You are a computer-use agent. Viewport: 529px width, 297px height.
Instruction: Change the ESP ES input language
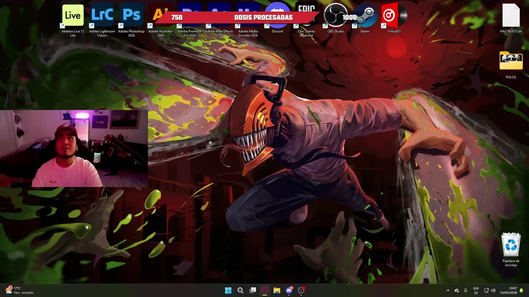[x=476, y=290]
